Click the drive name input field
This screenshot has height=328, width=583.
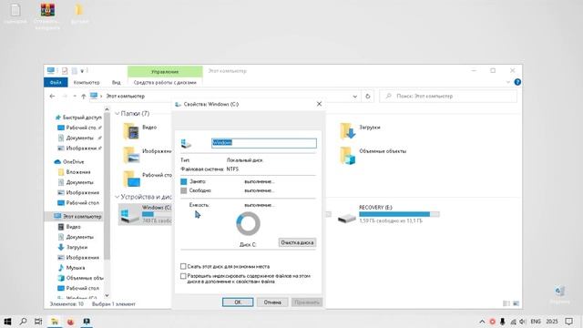(x=264, y=143)
